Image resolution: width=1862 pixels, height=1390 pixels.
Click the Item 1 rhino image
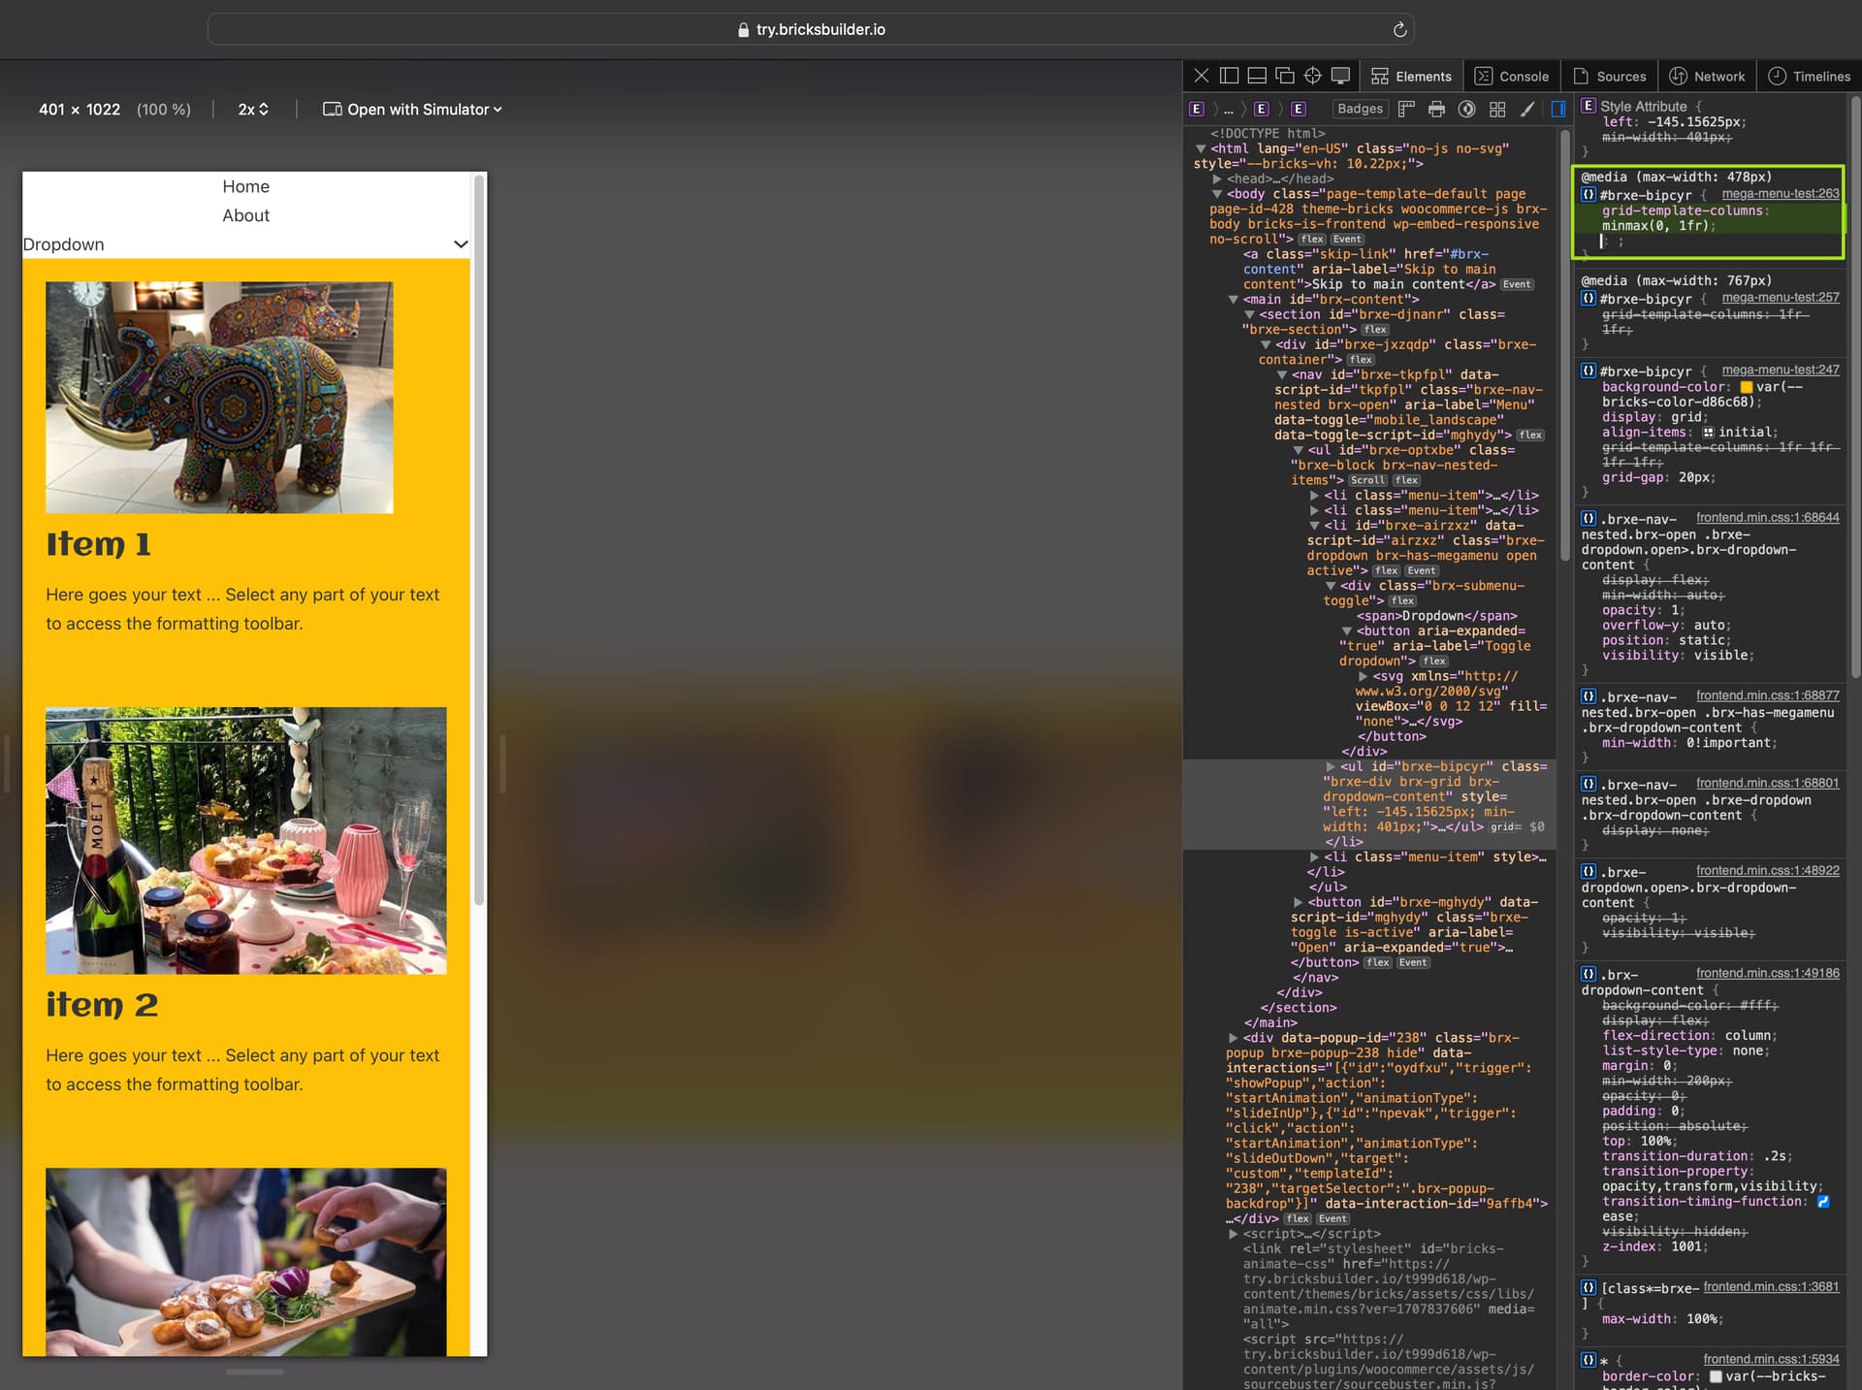point(219,397)
